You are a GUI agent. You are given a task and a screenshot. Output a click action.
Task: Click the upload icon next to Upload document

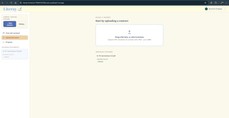pos(4,38)
